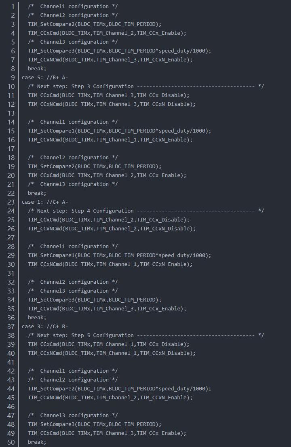
Task: Click line number 1 in the gutter
Action: [13, 6]
